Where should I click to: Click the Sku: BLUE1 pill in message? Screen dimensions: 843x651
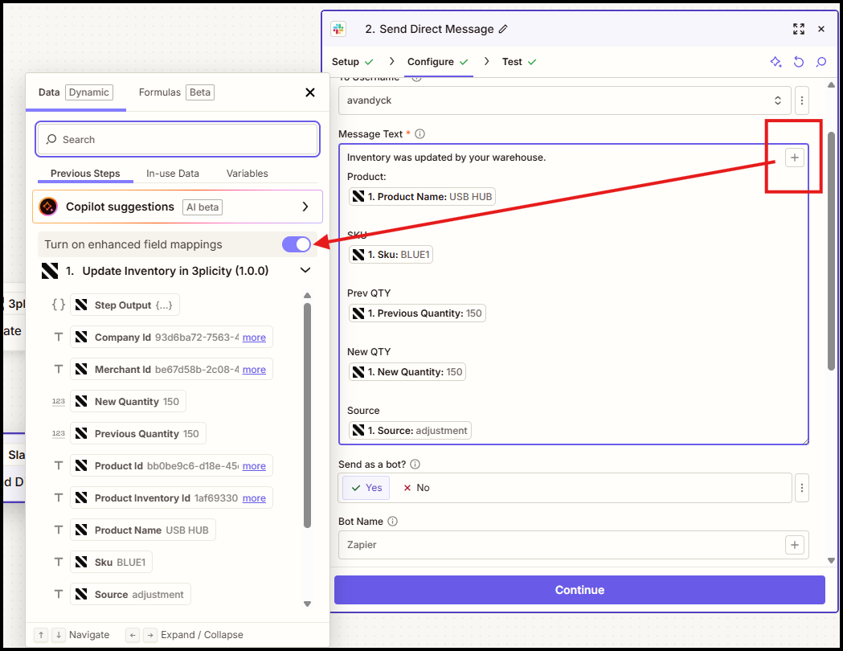[x=391, y=255]
